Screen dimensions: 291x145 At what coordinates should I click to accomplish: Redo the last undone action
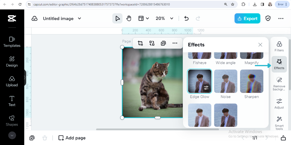198,18
